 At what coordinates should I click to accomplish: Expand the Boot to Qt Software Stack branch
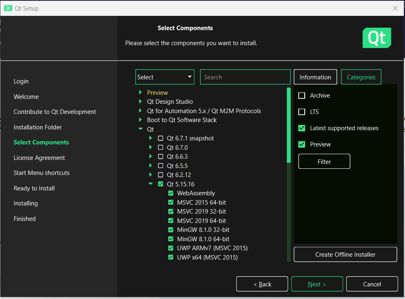[140, 120]
